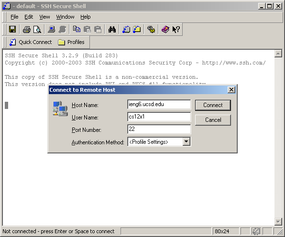Click the Save floppy disk toolbar icon
The width and height of the screenshot is (285, 237).
point(12,29)
